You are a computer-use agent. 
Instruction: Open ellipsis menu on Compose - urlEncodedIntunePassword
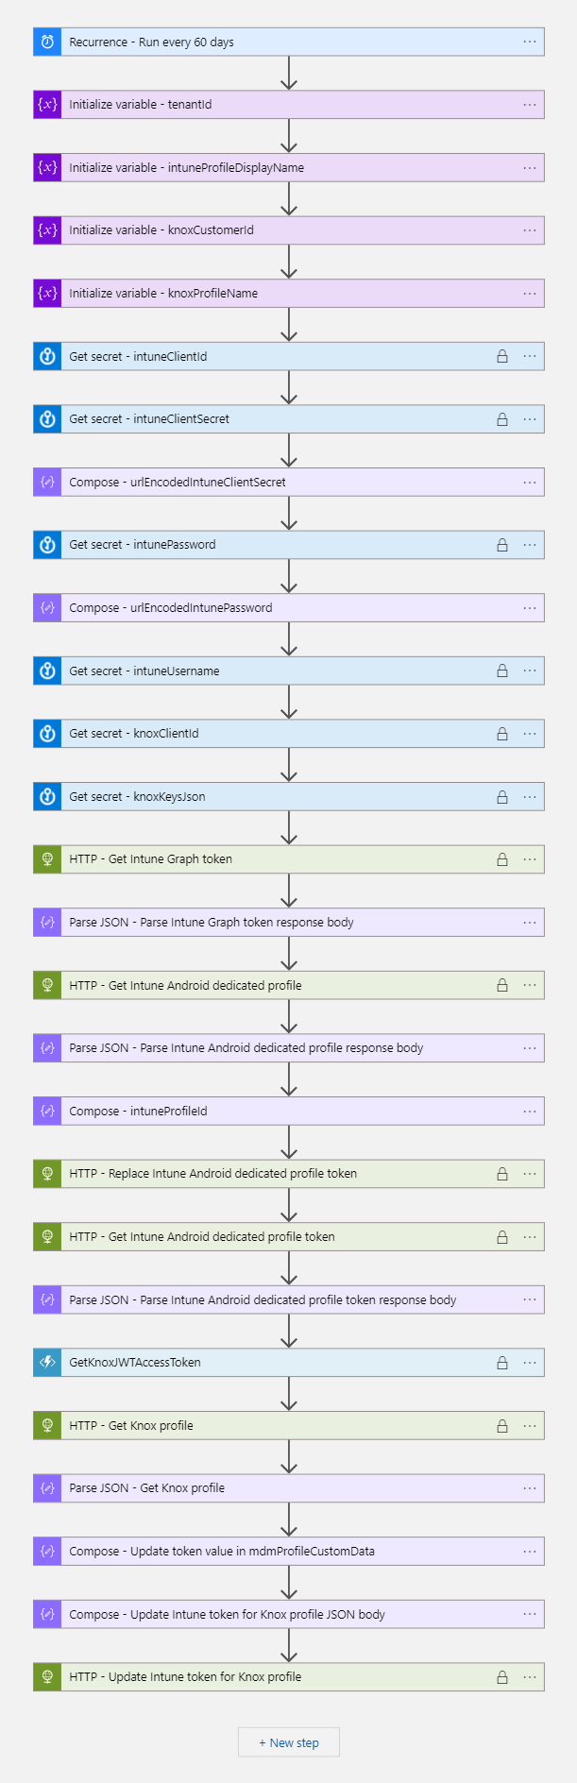530,608
